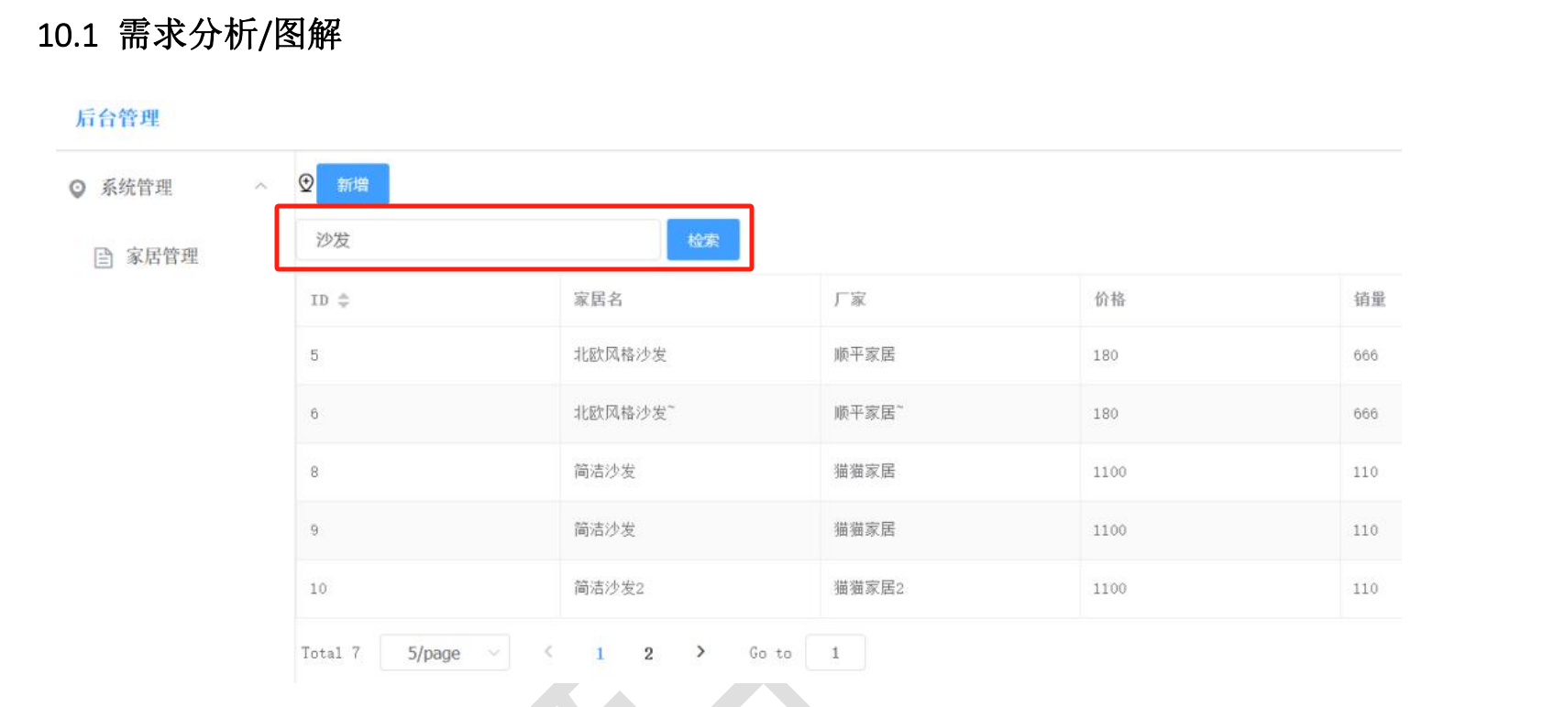Select the 简洁沙发 cell in row ID 8
Screen dimensions: 1543x707
point(604,472)
